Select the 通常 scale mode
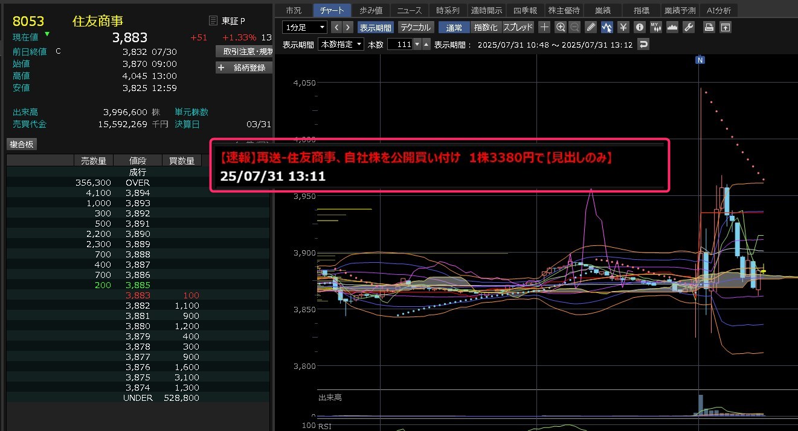 coord(454,27)
